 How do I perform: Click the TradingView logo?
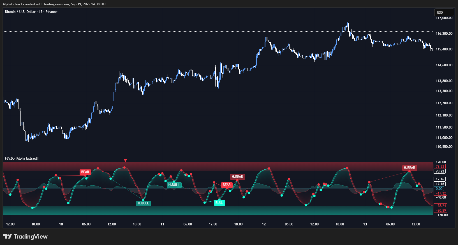click(x=26, y=237)
